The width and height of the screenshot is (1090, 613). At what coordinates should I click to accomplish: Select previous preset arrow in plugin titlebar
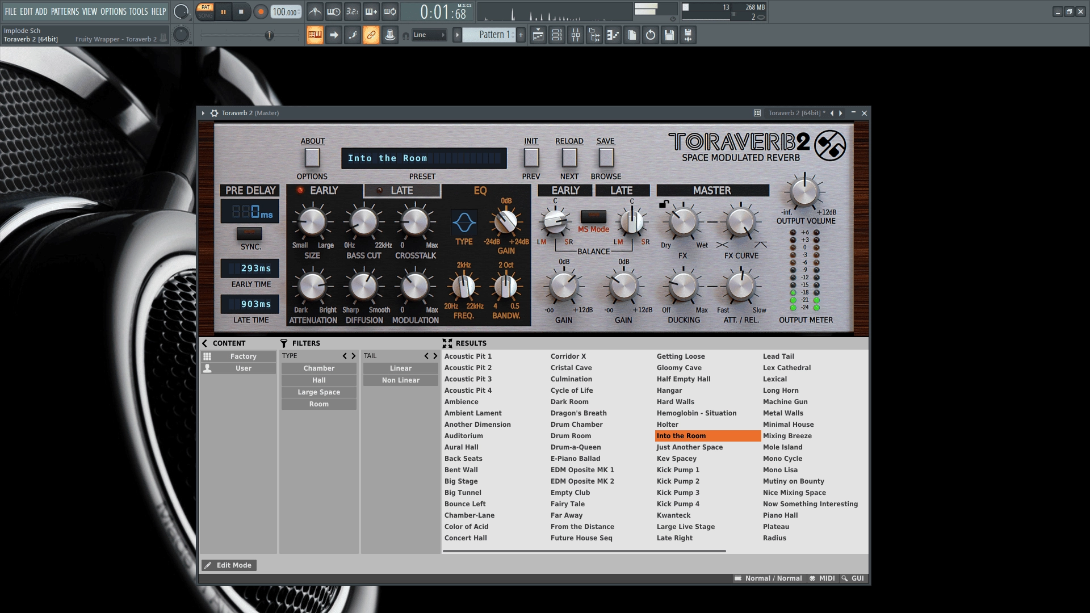point(832,113)
